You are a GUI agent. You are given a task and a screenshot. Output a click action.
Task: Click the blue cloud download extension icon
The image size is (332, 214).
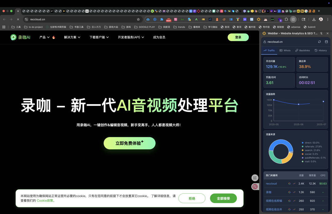[x=148, y=19]
